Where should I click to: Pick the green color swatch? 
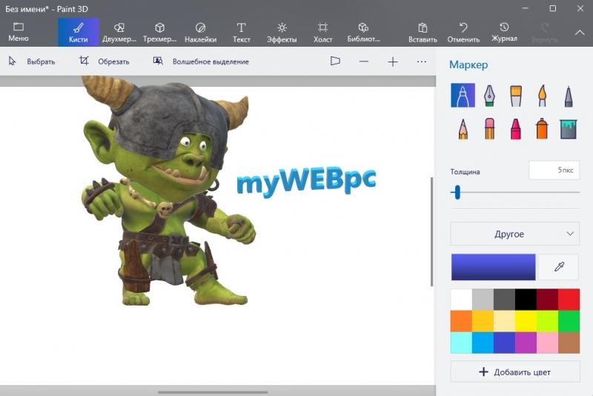pos(569,321)
